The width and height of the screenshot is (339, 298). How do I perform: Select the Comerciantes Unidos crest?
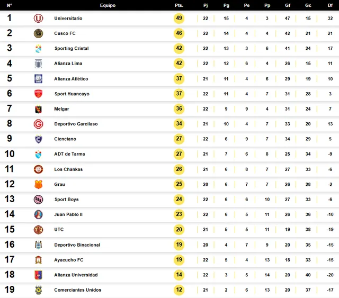pos(38,290)
